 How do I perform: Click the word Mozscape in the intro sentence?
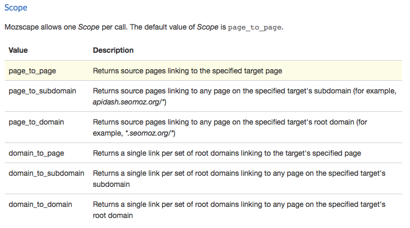[x=20, y=27]
